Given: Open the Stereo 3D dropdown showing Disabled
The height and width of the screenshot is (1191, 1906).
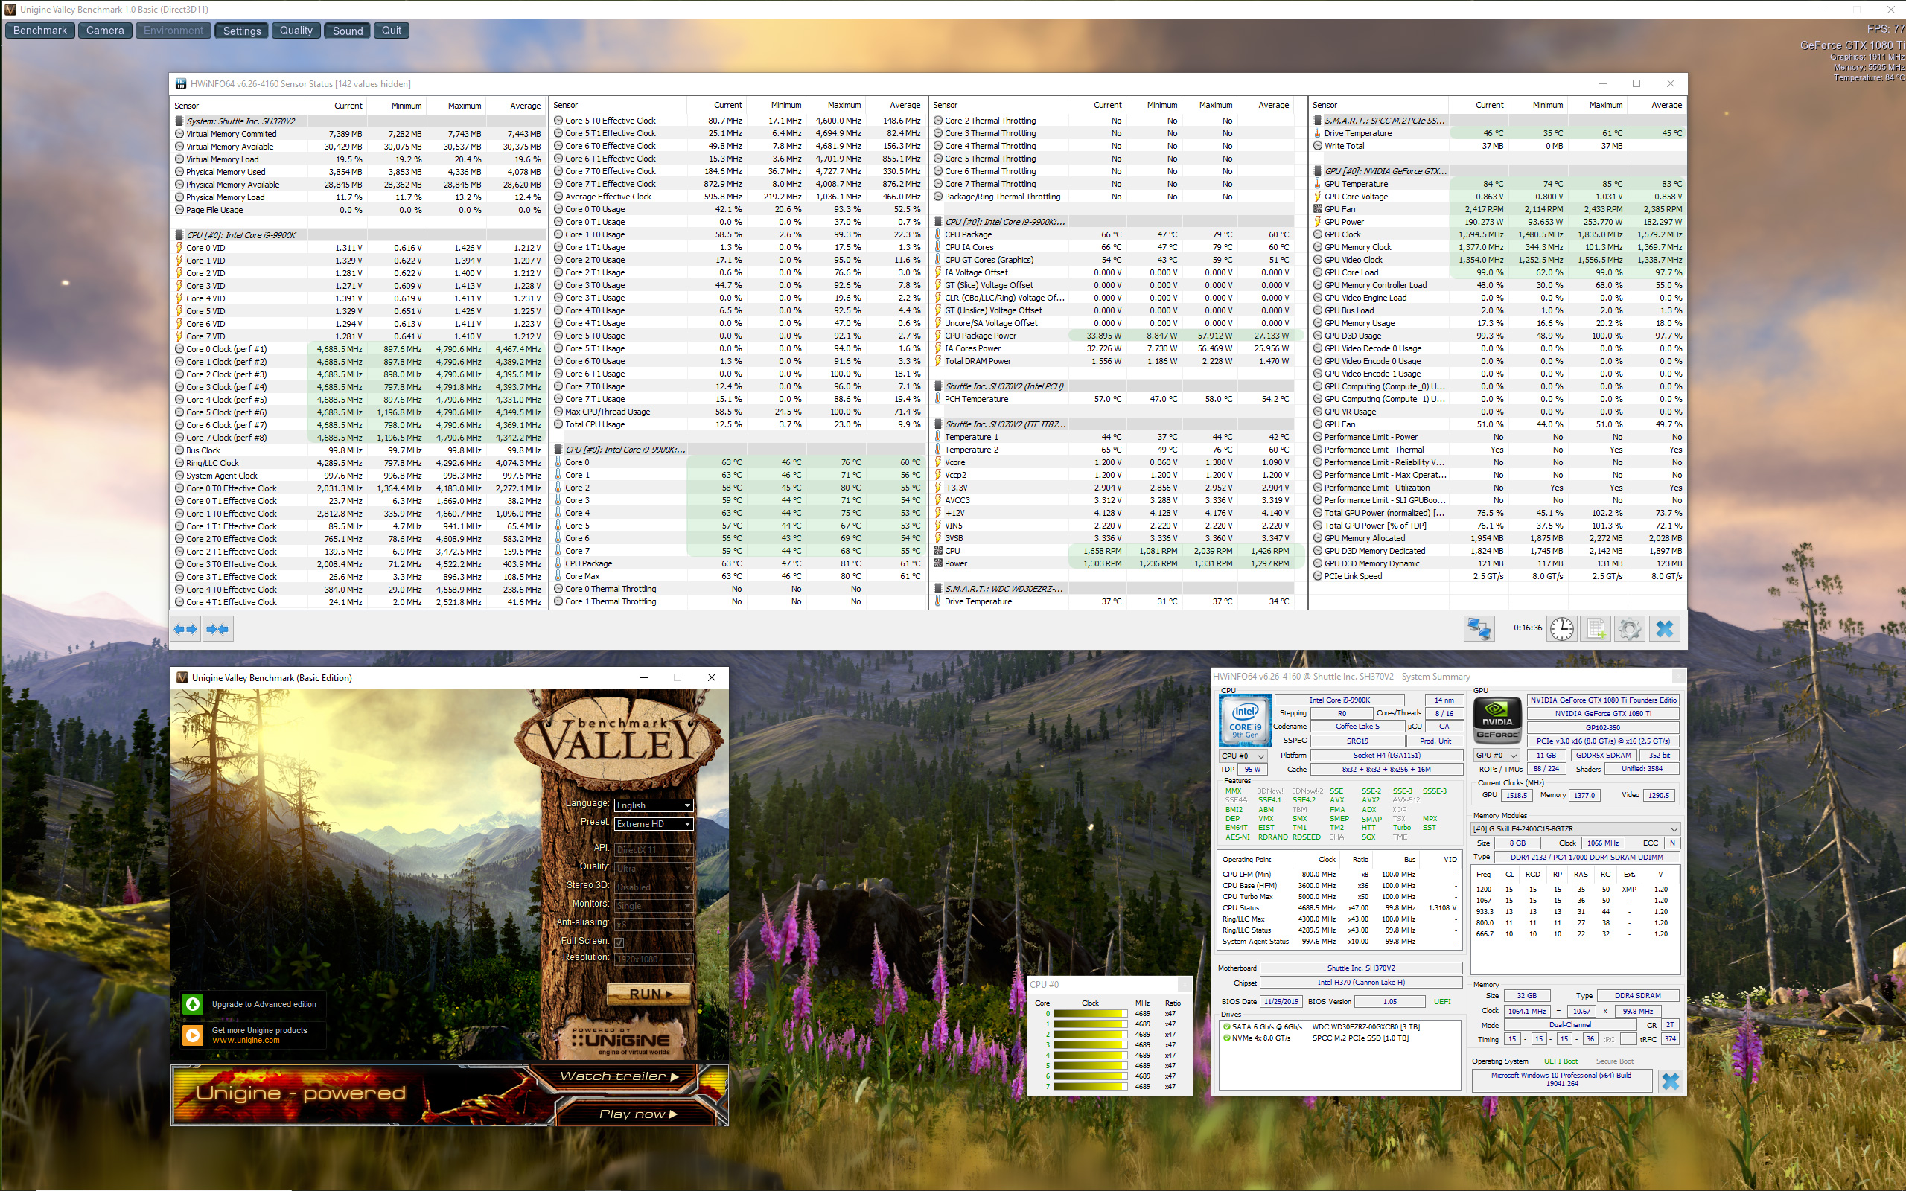Looking at the screenshot, I should pyautogui.click(x=653, y=887).
